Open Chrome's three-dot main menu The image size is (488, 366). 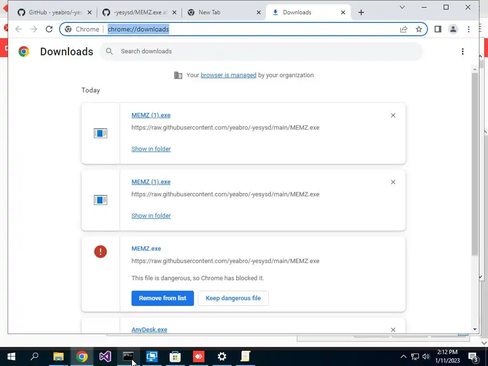pos(468,29)
